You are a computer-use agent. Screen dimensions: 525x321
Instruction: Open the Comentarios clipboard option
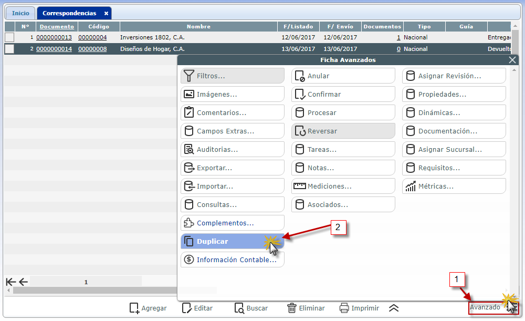coord(233,112)
